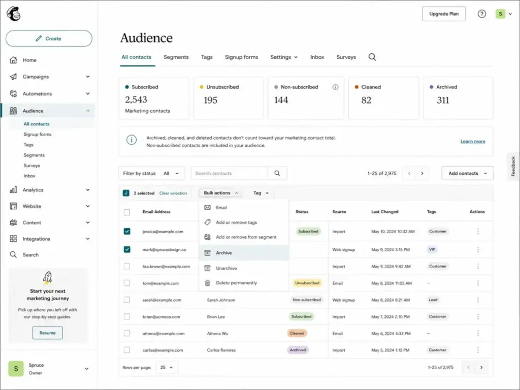Switch to the Segments tab
The height and width of the screenshot is (390, 520).
[176, 57]
